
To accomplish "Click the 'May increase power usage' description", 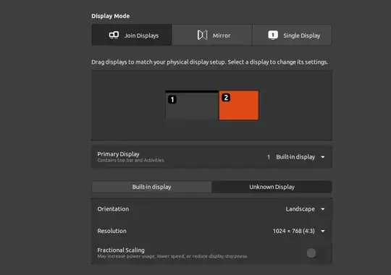I will coord(172,256).
